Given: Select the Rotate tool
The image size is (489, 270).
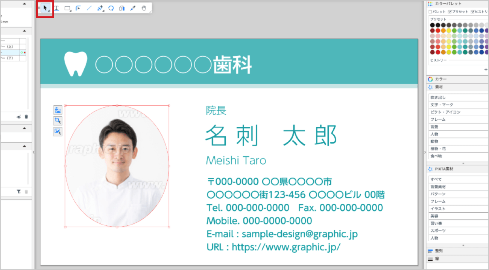Looking at the screenshot, I should [x=111, y=8].
